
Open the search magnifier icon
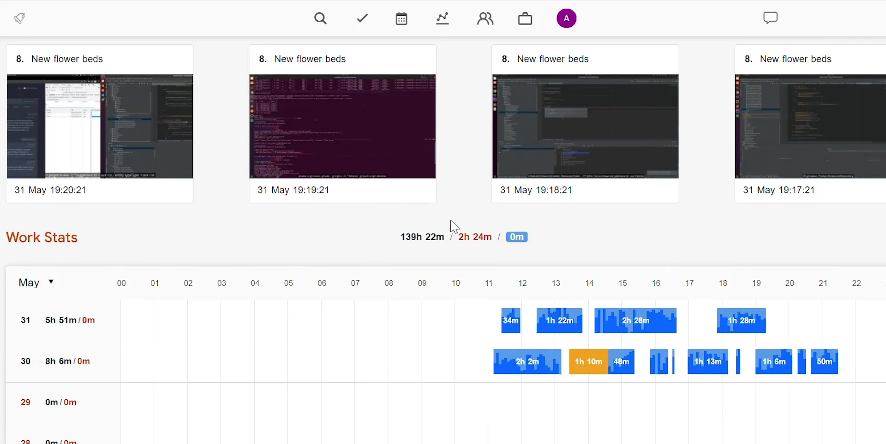(321, 19)
